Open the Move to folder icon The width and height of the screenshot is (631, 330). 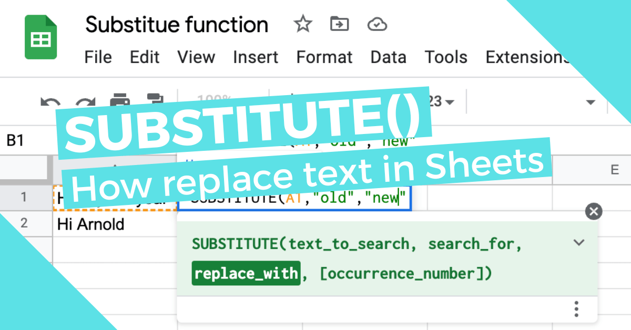(339, 24)
